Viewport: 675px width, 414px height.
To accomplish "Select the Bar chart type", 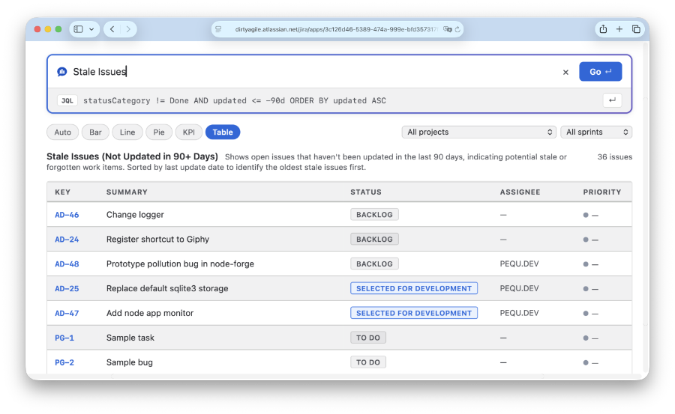I will (95, 132).
